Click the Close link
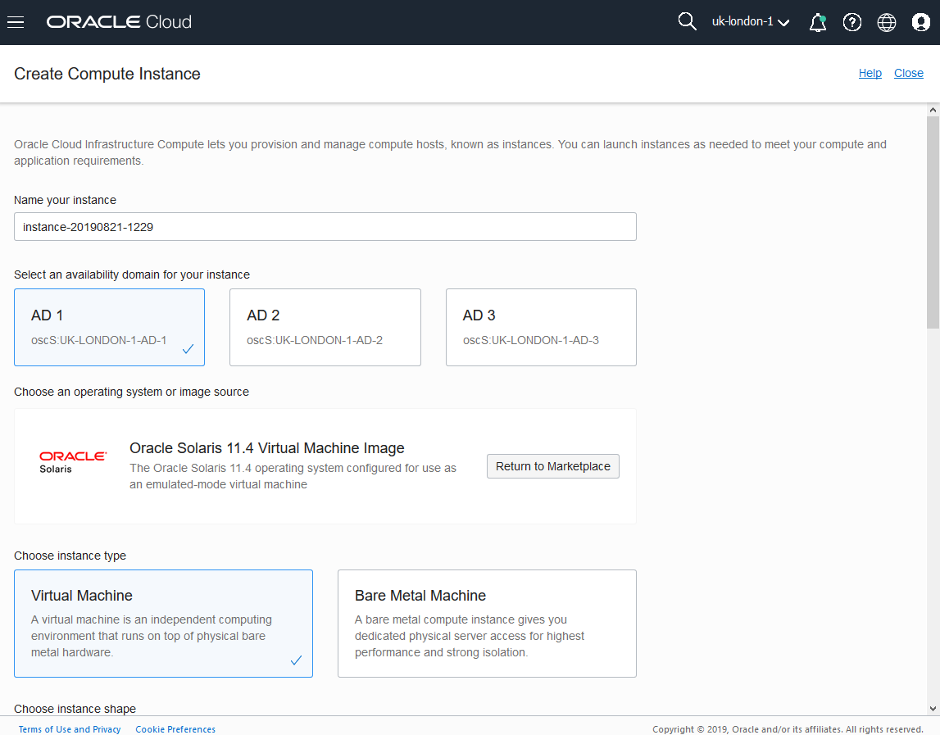The image size is (940, 735). (x=909, y=74)
